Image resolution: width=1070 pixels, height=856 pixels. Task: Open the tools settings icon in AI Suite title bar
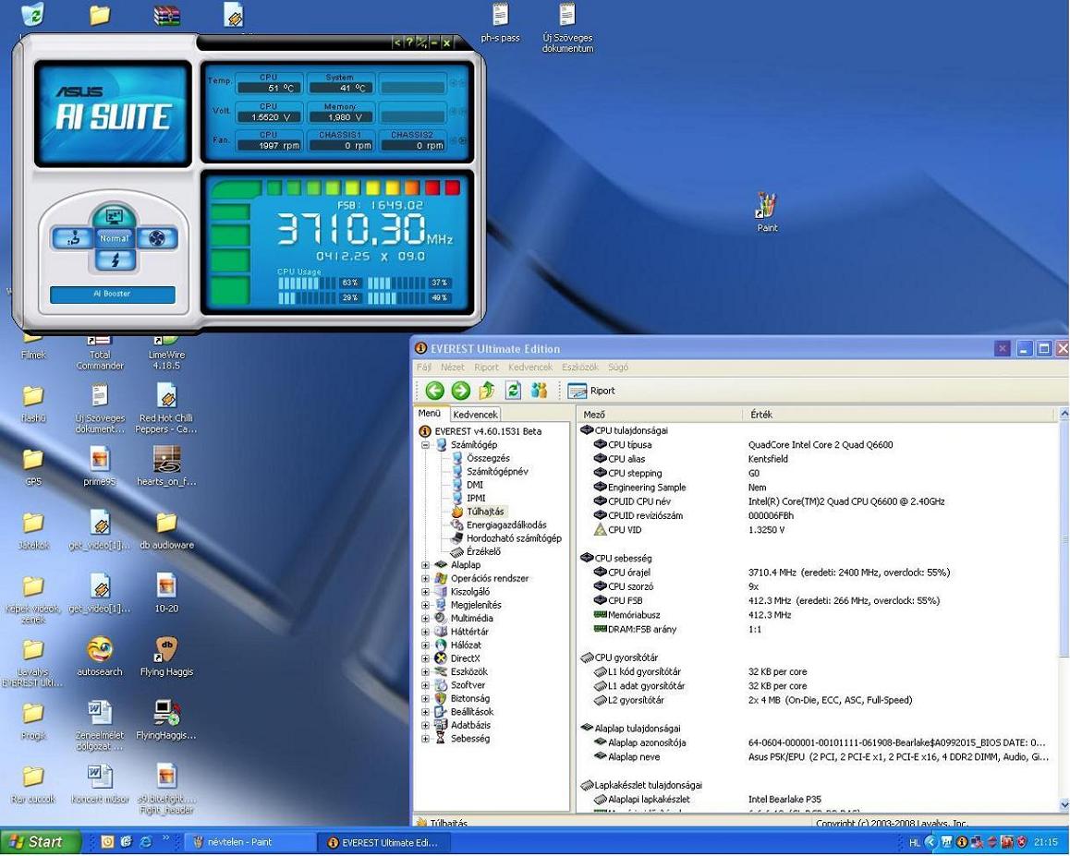pyautogui.click(x=421, y=42)
